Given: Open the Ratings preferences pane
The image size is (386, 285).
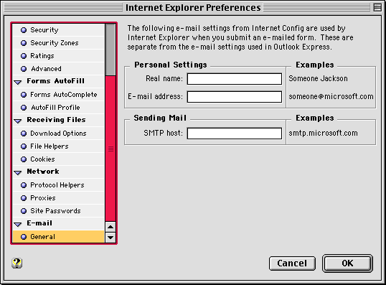Looking at the screenshot, I should (59, 56).
